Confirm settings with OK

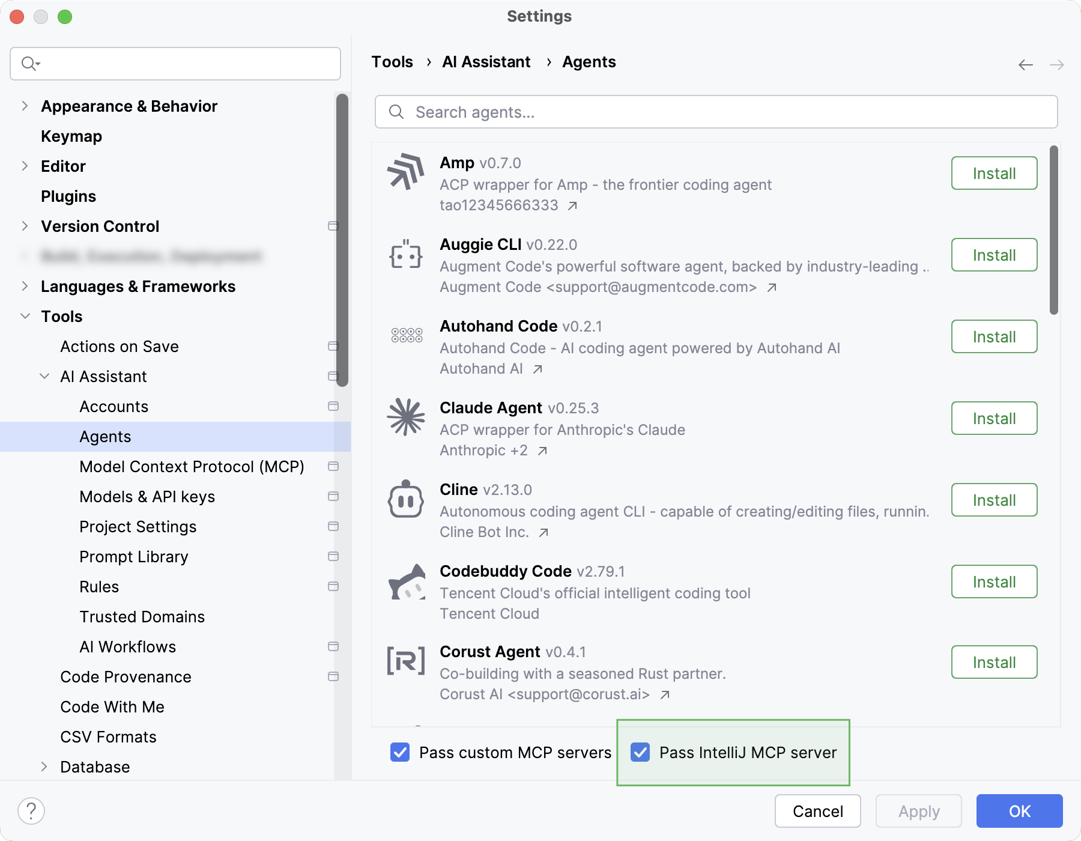tap(1019, 811)
